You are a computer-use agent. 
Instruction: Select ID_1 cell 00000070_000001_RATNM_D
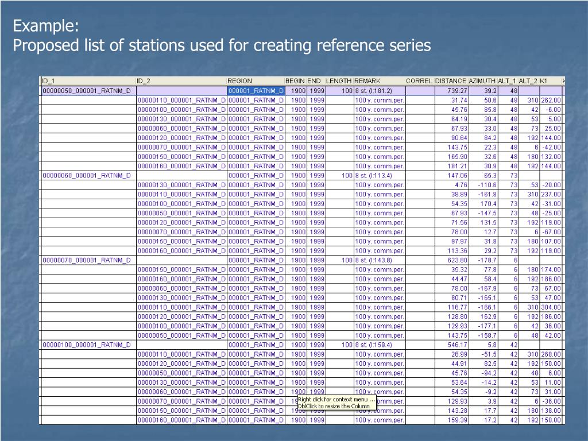(88, 260)
